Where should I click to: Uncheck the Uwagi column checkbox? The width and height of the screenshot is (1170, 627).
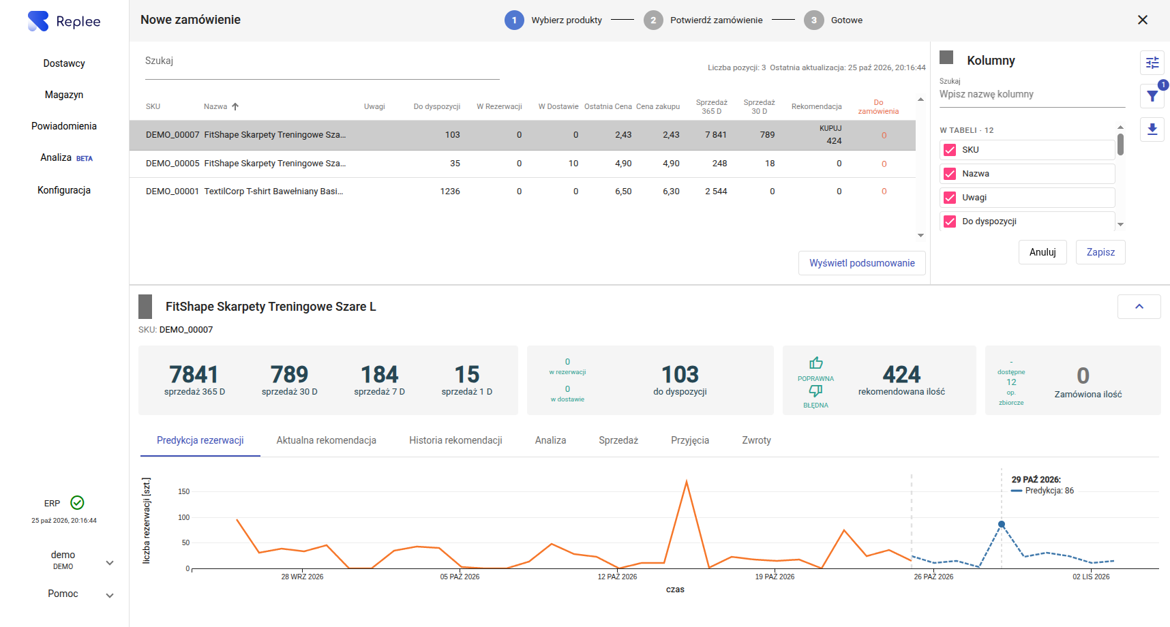[x=950, y=198]
